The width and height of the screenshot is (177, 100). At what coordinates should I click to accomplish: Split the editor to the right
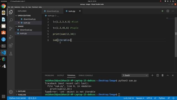[x=168, y=11]
